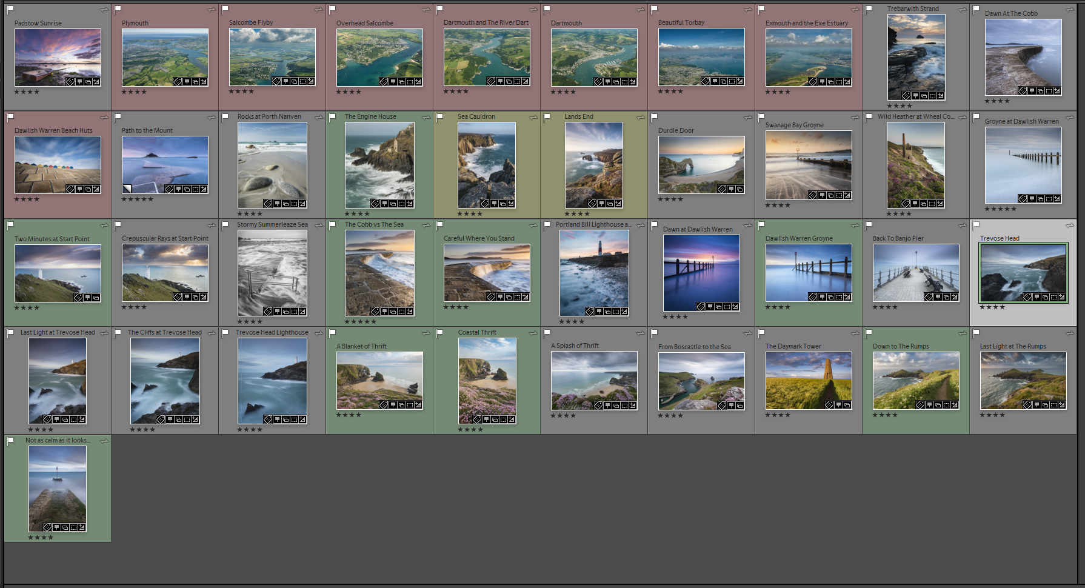Click develop adjustments badge on Dartmouth thumbnail

[x=633, y=81]
